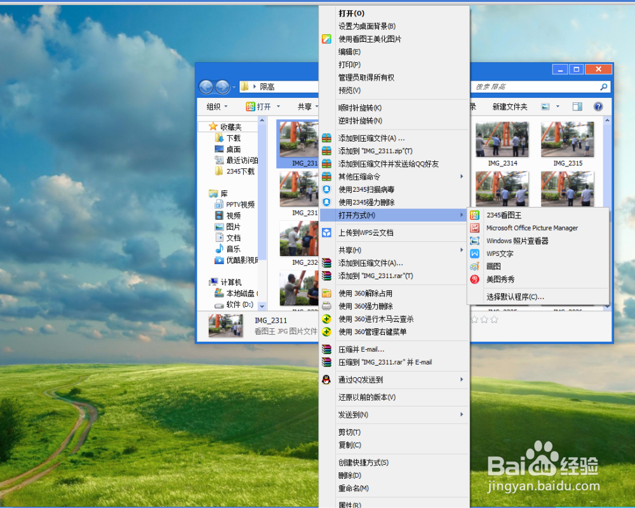Screen dimensions: 635x508
Task: Click the 音乐 note icon in library
Action: tap(219, 248)
